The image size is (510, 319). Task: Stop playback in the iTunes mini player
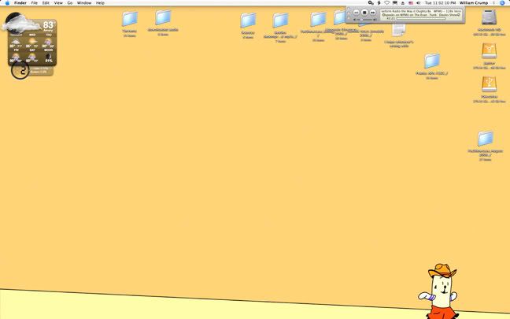(x=364, y=13)
